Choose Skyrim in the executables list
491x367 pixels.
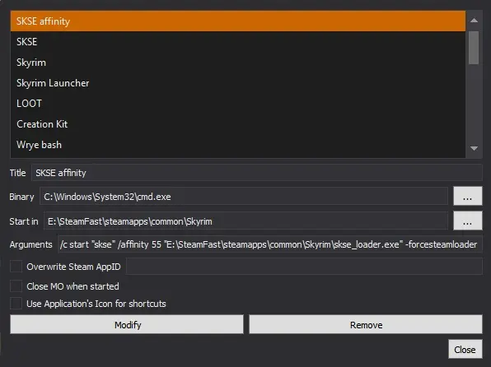click(x=237, y=63)
